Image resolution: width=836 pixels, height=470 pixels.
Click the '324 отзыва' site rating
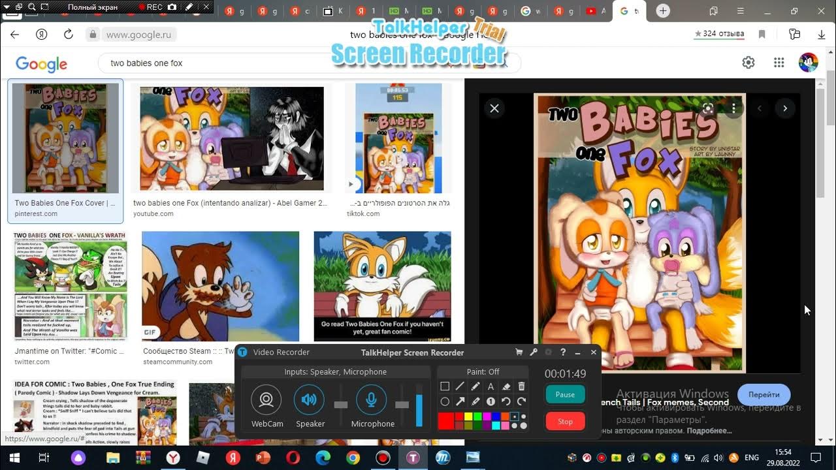point(719,34)
